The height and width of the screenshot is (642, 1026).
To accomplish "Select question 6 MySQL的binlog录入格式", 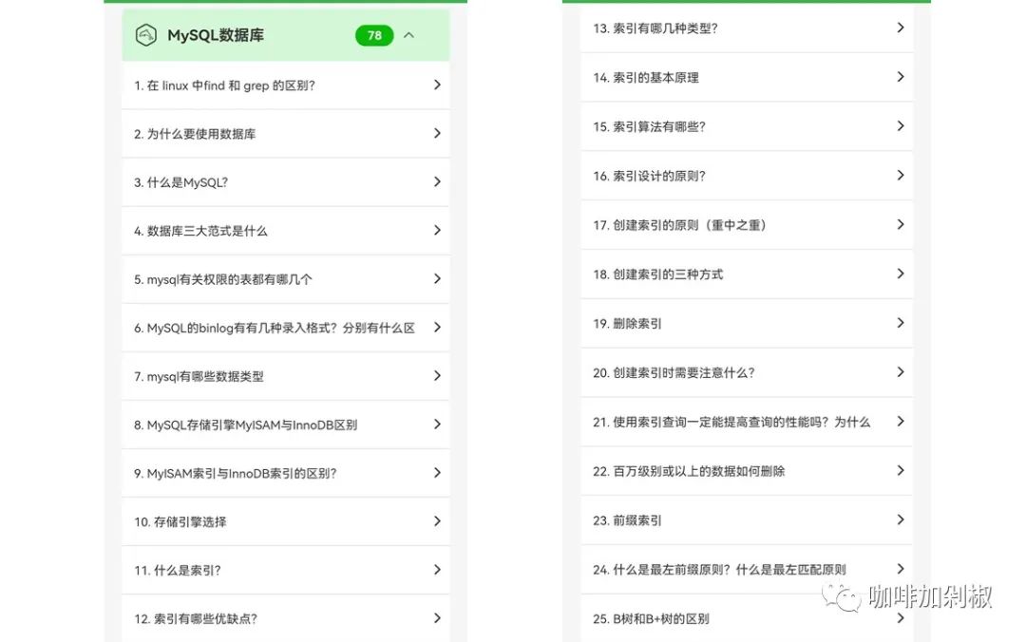I will pyautogui.click(x=285, y=328).
